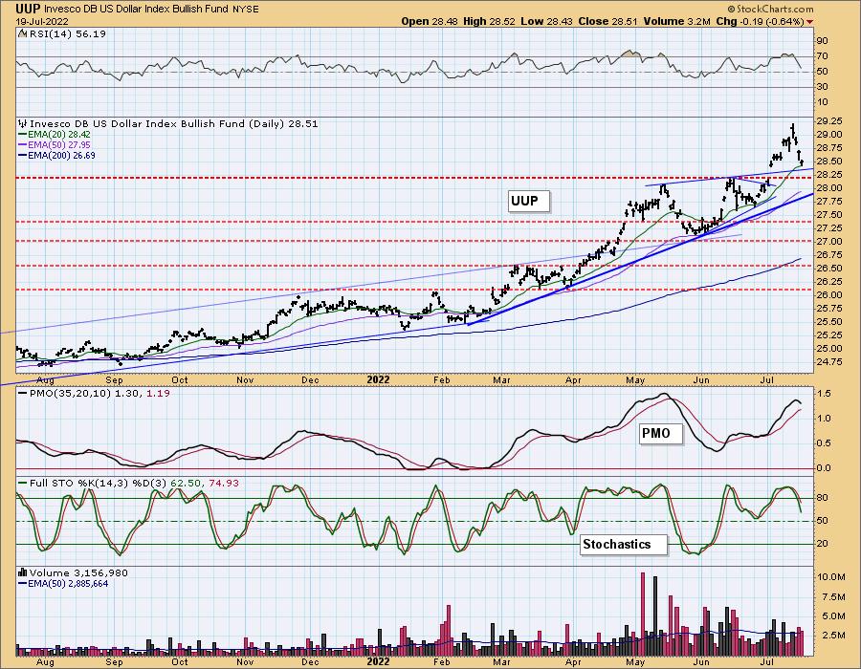This screenshot has width=861, height=669.
Task: Click the NYSE exchange label
Action: click(x=245, y=10)
